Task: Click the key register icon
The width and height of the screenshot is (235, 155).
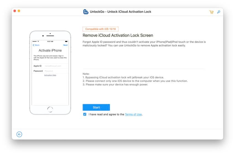Action: point(219,12)
